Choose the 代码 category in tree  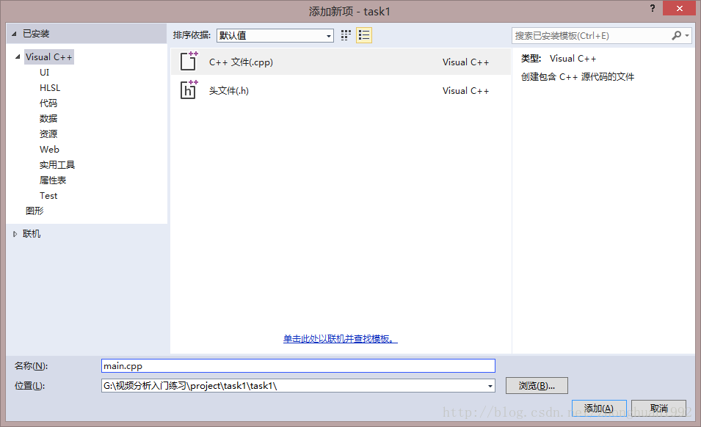point(48,103)
